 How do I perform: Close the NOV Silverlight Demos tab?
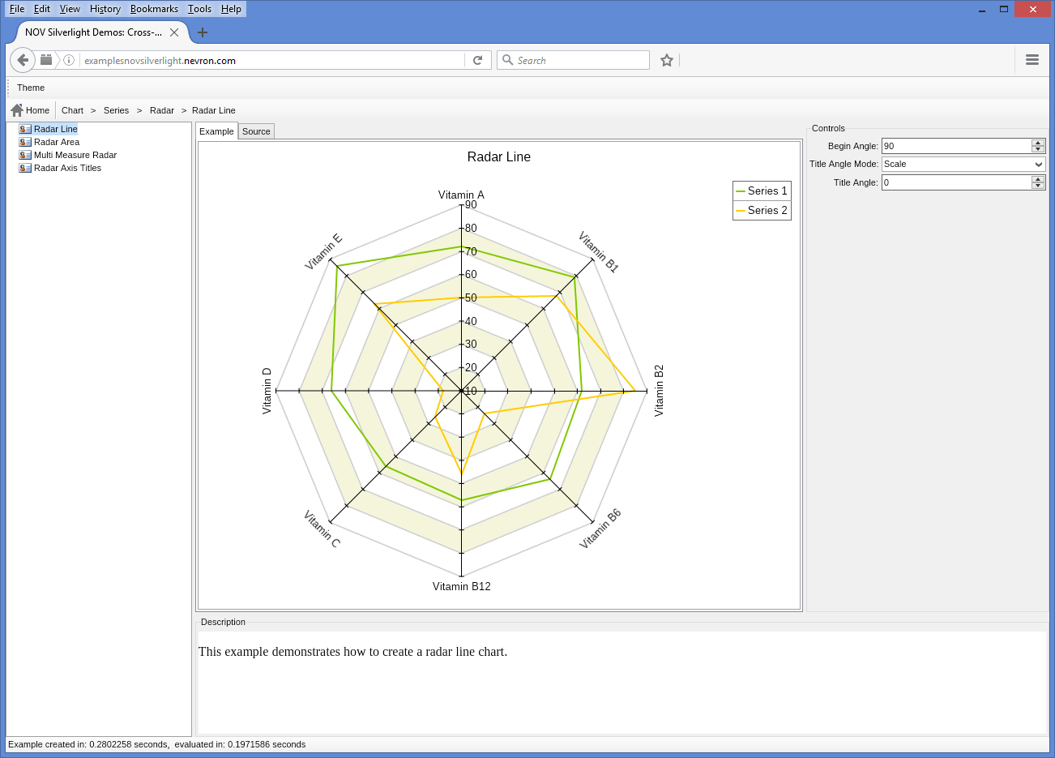(174, 32)
